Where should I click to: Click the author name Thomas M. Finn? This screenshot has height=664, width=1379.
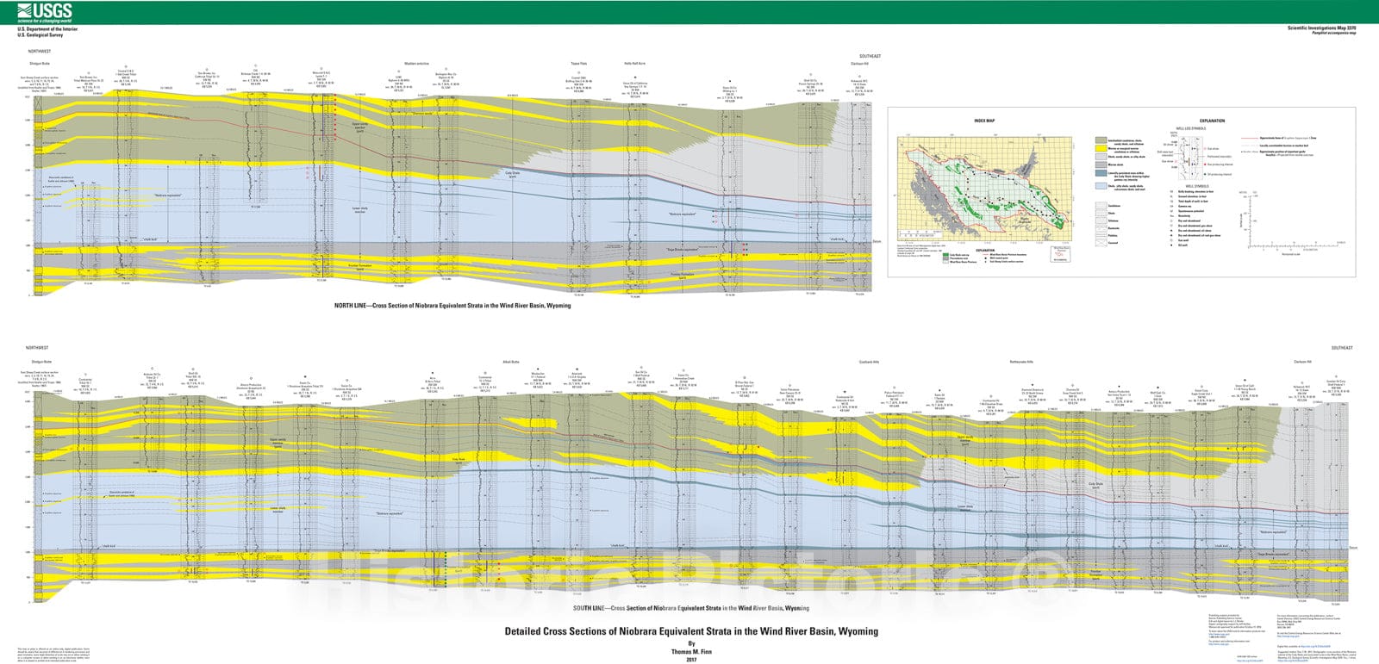691,652
